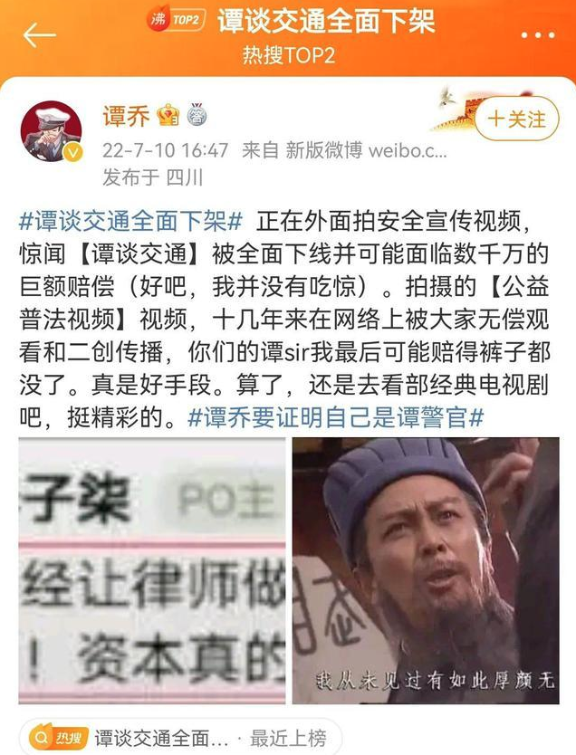View the bearded man meme image
This screenshot has height=755, width=576.
click(x=426, y=570)
